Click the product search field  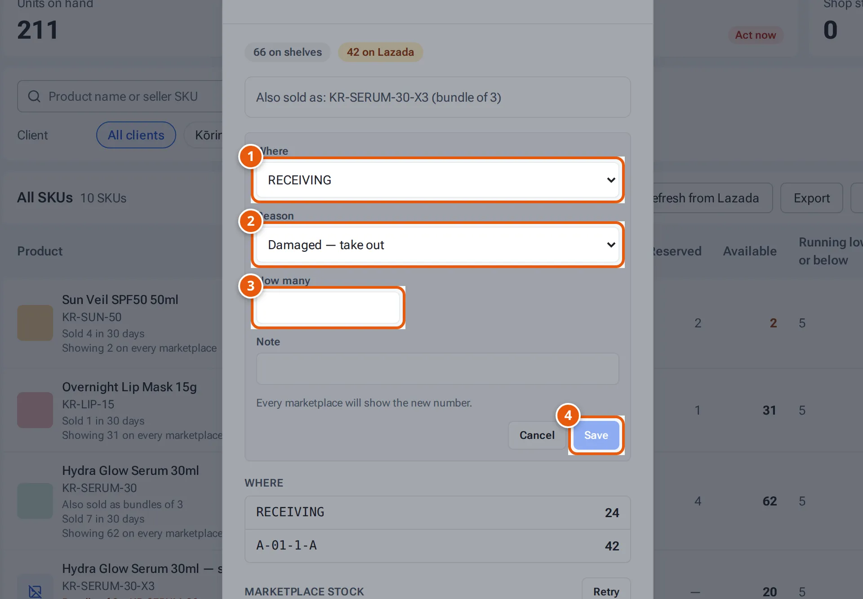click(x=120, y=96)
